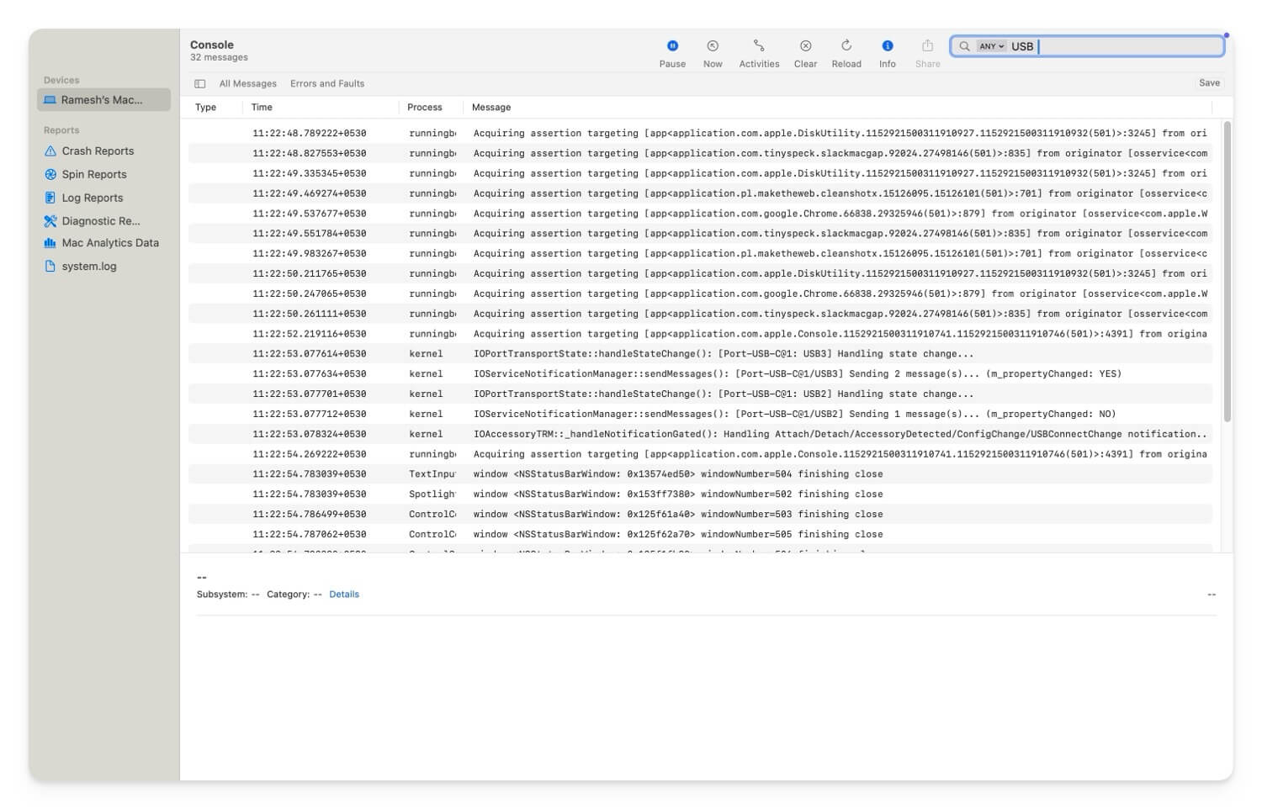Click the Details link below the log
Viewport: 1262px width, 809px height.
point(344,594)
